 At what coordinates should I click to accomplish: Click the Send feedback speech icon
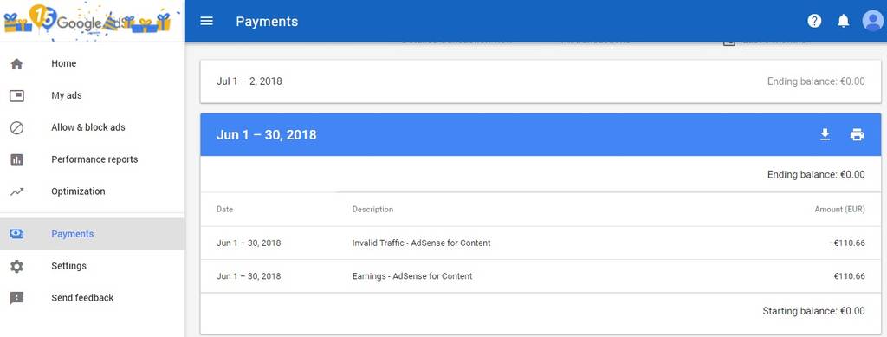[x=17, y=298]
